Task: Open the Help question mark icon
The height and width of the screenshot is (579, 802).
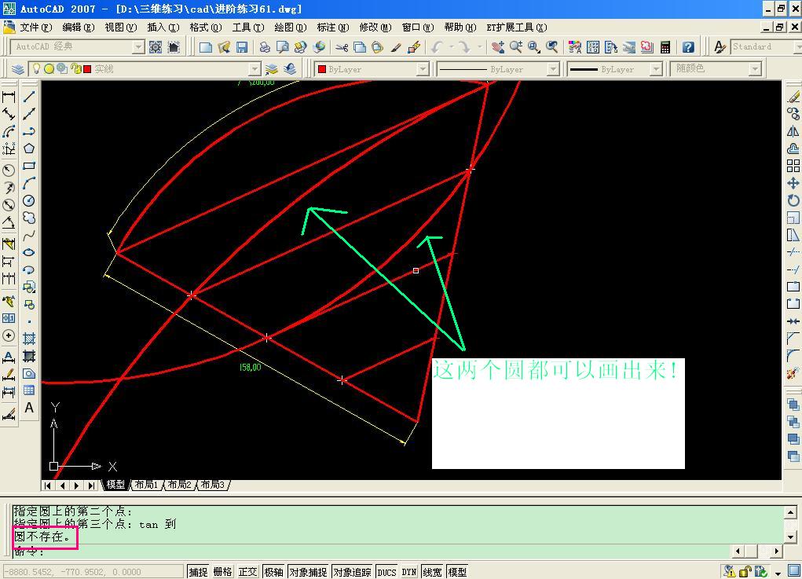Action: tap(688, 48)
